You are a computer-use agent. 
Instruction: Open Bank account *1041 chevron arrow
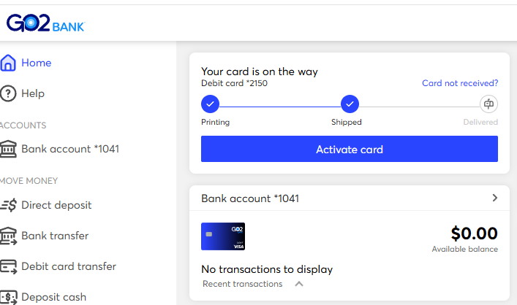[x=494, y=198]
